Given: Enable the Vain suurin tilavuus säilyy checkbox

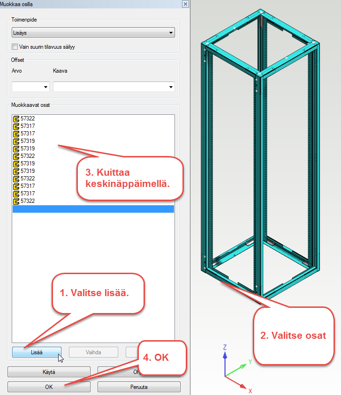Looking at the screenshot, I should [x=15, y=46].
